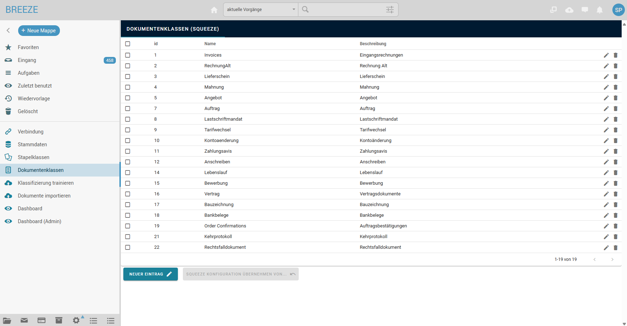Image resolution: width=627 pixels, height=326 pixels.
Task: Click the Vertragsdokumente description cell
Action: click(380, 194)
